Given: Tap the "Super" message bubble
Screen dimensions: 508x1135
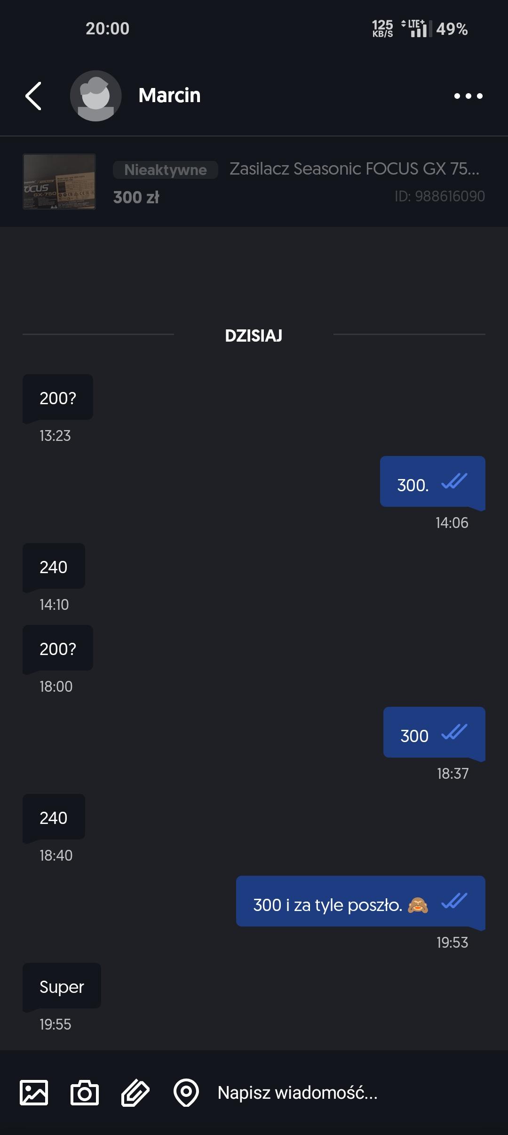Looking at the screenshot, I should (x=62, y=986).
